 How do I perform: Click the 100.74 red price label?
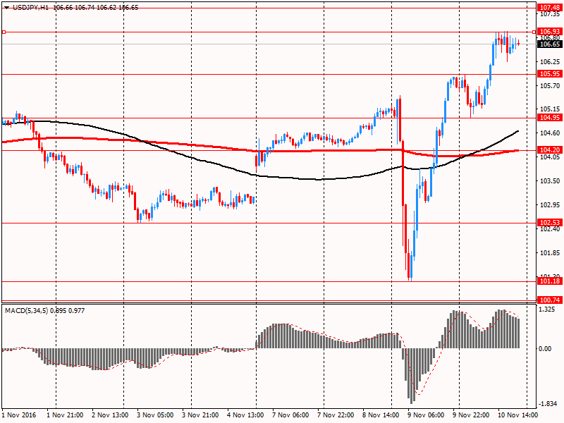[549, 300]
